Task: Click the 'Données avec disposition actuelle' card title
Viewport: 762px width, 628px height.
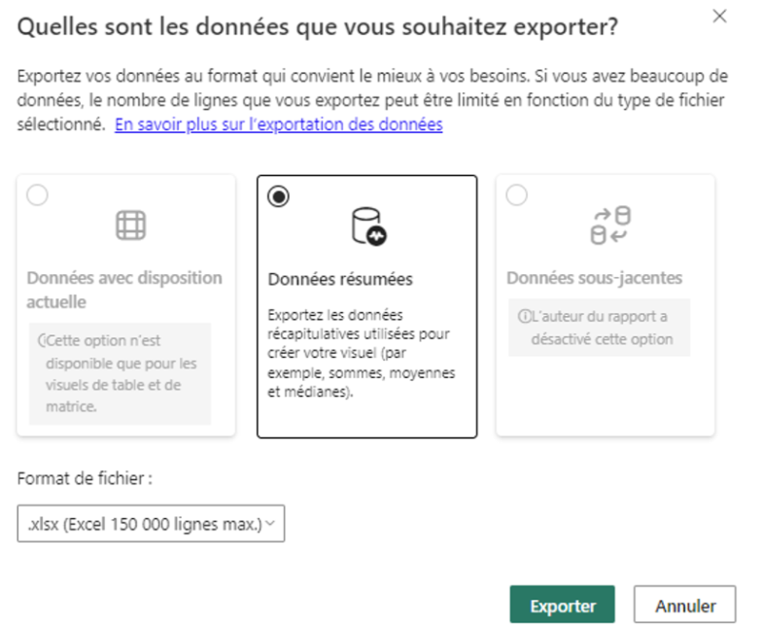Action: (x=124, y=290)
